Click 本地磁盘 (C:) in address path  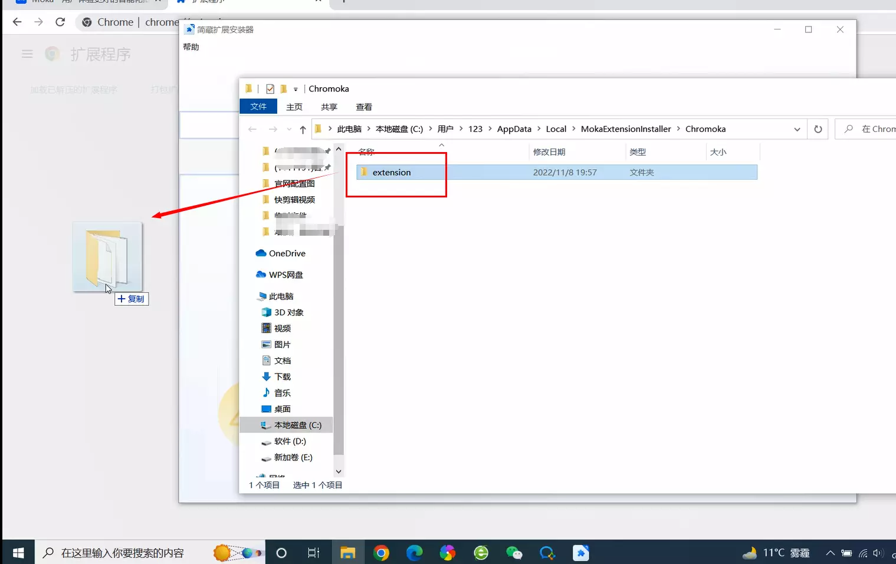coord(399,129)
